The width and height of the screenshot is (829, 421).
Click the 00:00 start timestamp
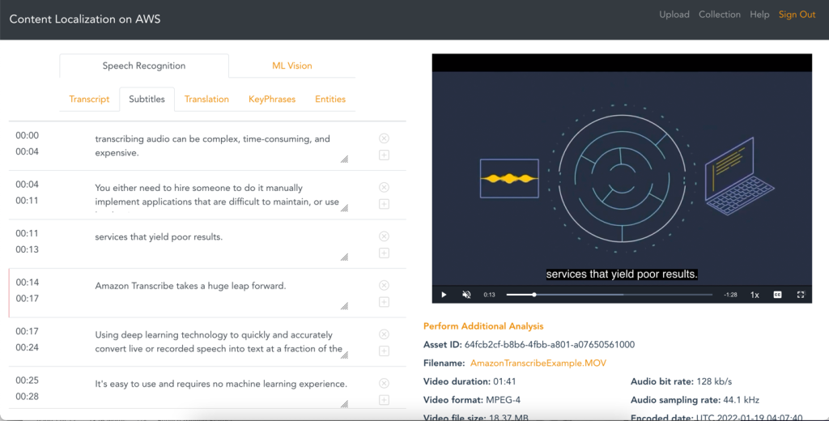27,135
